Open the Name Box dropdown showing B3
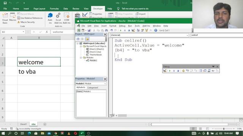Screen dimensions: 243x136 (x=24, y=32)
